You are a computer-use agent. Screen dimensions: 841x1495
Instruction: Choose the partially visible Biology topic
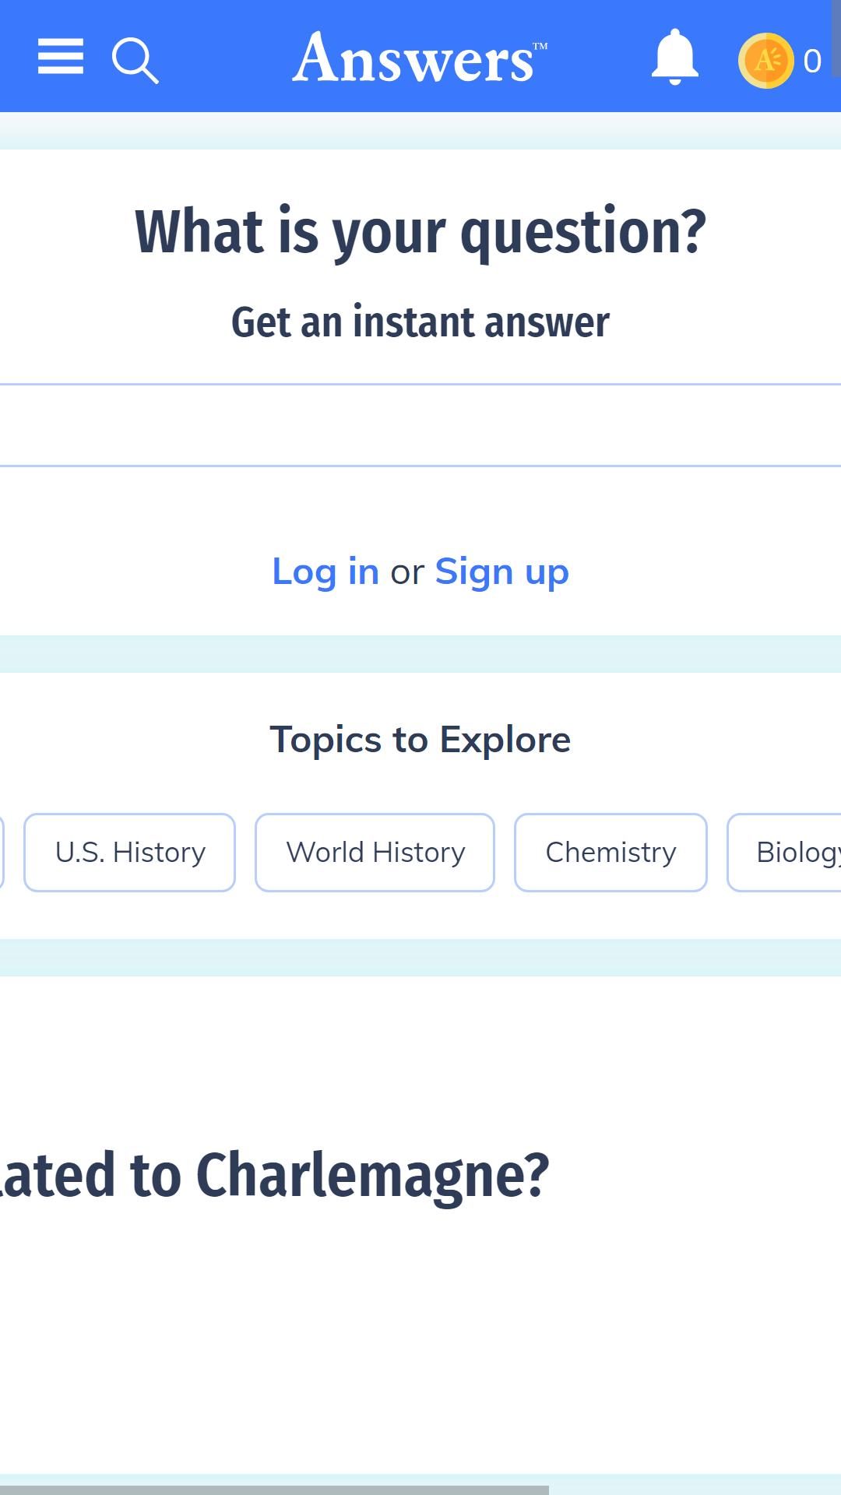(x=784, y=853)
